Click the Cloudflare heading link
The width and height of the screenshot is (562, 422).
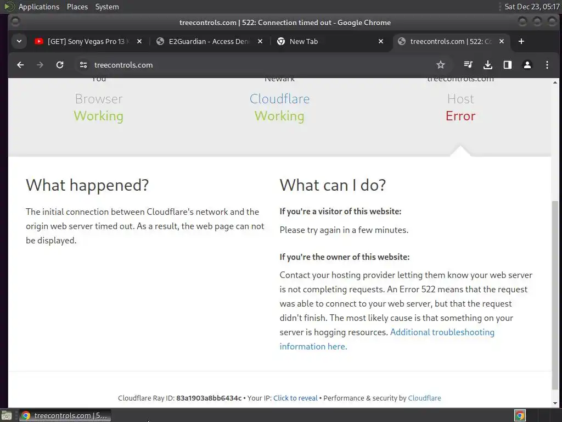point(279,99)
